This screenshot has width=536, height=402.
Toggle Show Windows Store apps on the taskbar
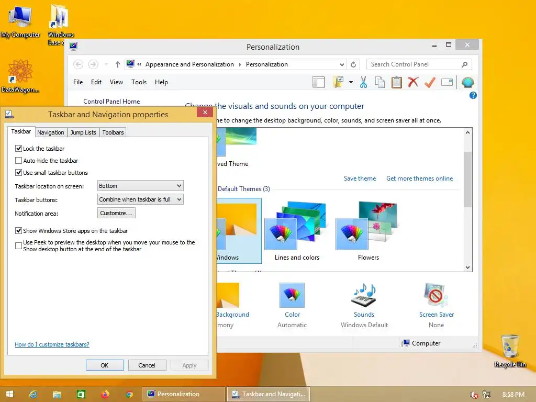[18, 231]
